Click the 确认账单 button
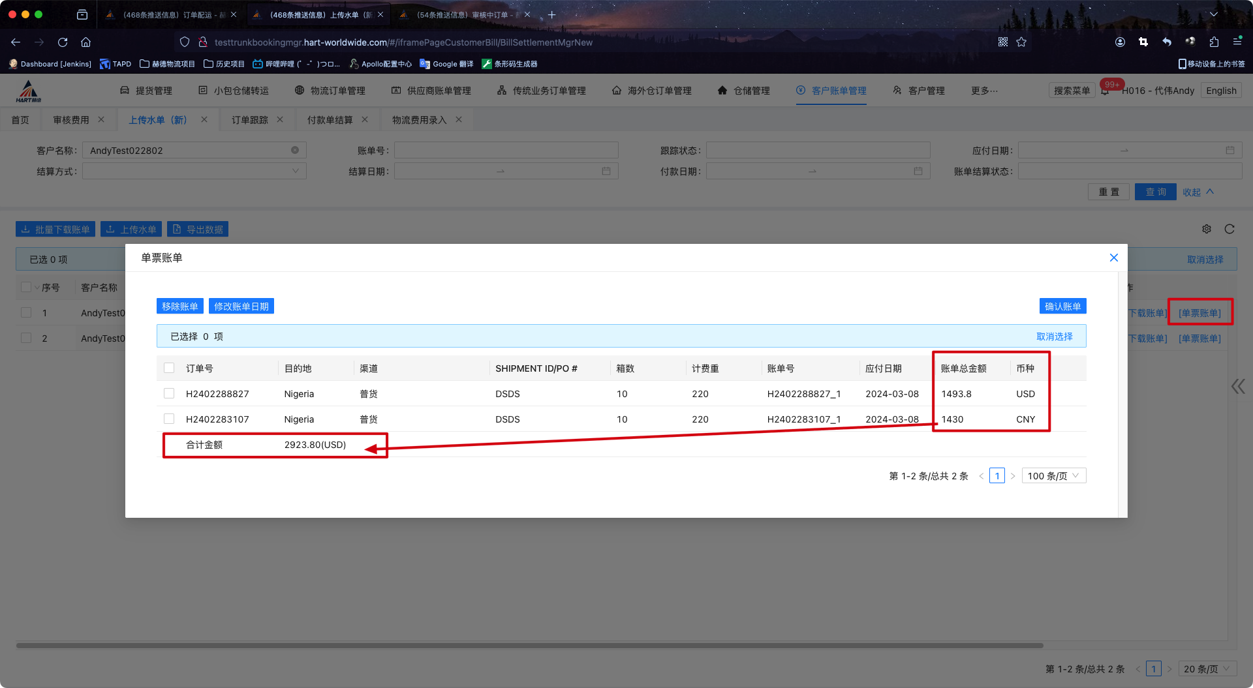The image size is (1253, 688). pyautogui.click(x=1062, y=307)
